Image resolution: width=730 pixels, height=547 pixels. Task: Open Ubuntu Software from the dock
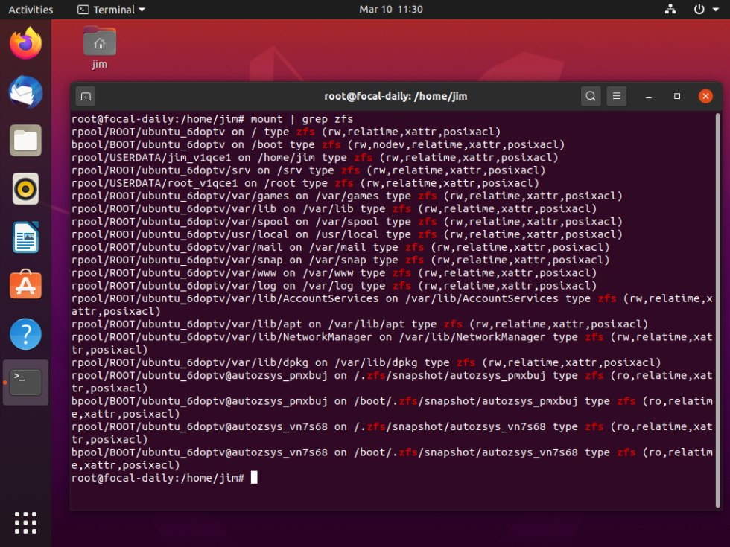(25, 284)
